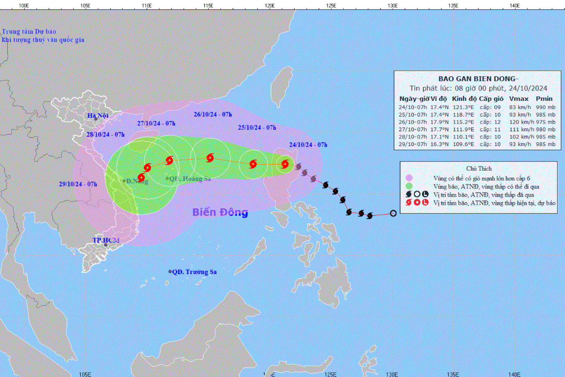565x377 pixels.
Task: Click the QĐ. Hoàng Sa label
Action: 190,178
